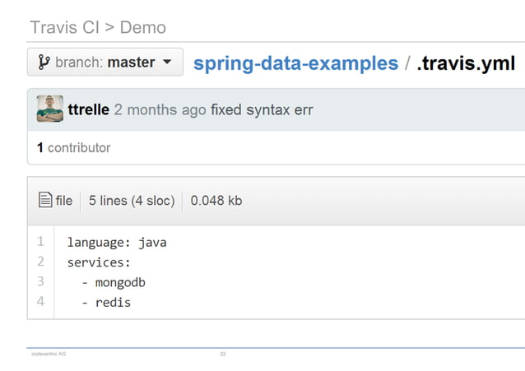This screenshot has width=525, height=371.
Task: Select line number 4 in gutter
Action: click(x=39, y=302)
